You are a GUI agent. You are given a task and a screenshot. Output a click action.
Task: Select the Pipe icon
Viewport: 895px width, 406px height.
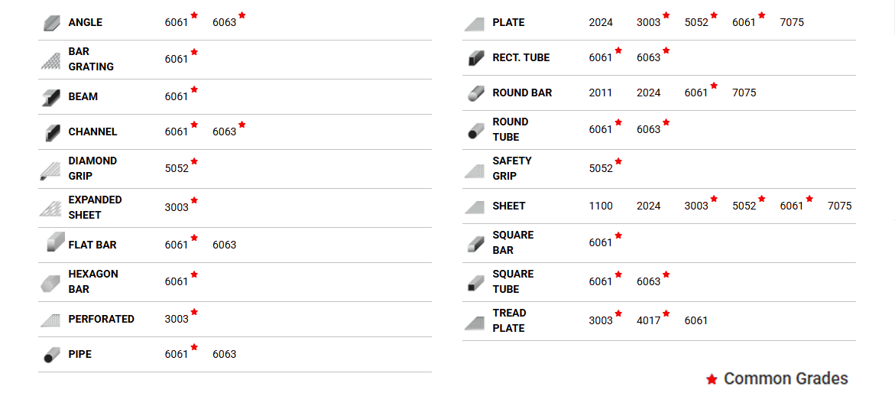point(51,355)
